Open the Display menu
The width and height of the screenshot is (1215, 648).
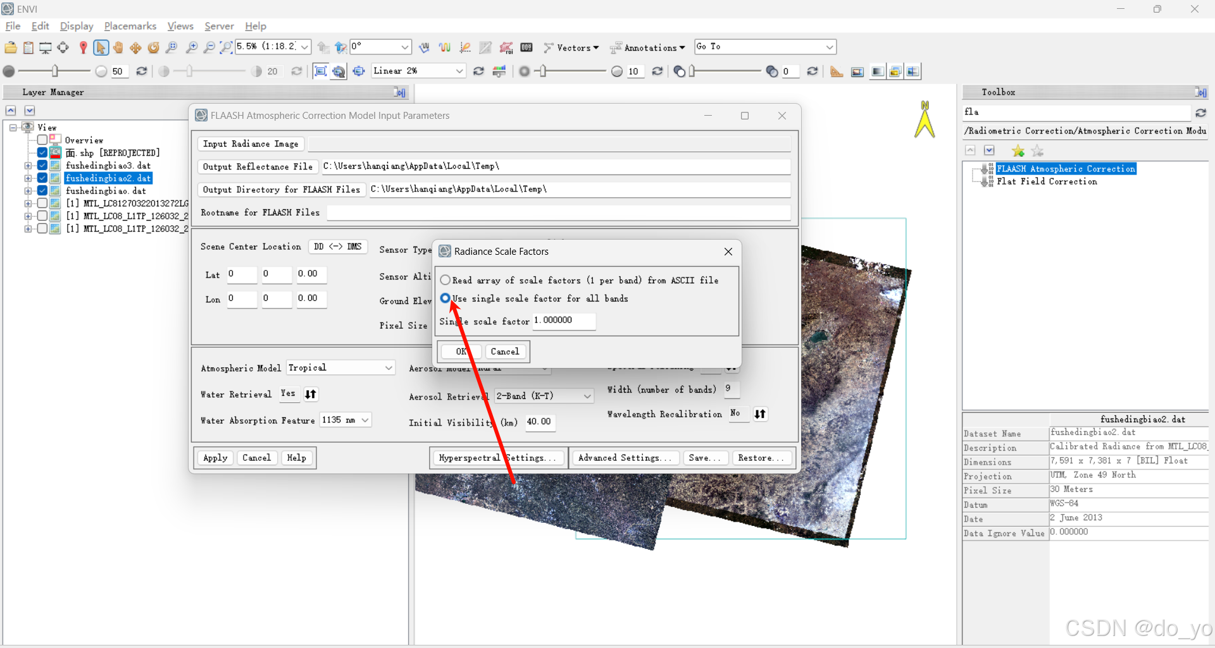tap(77, 26)
